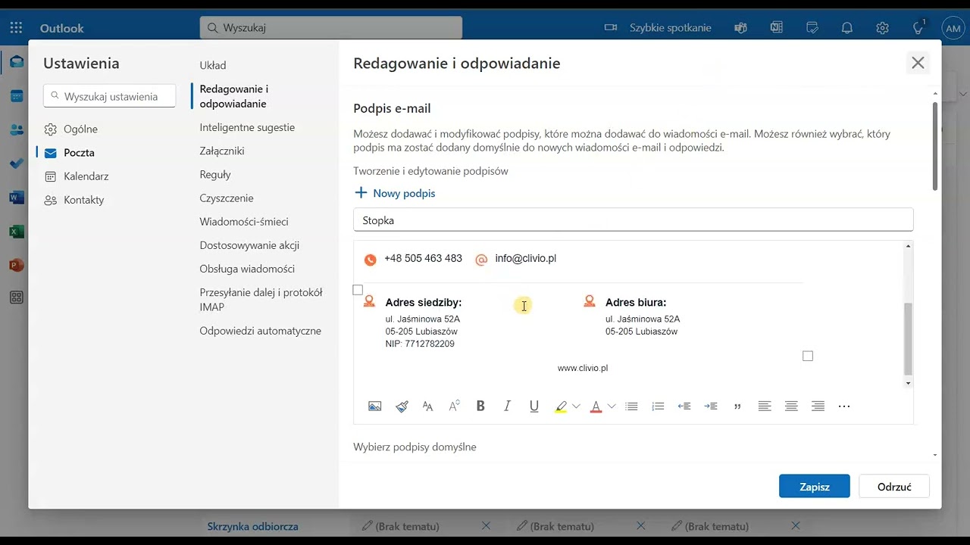Click the Wyszukaj ustawienia search field
This screenshot has height=545, width=970.
[x=110, y=96]
